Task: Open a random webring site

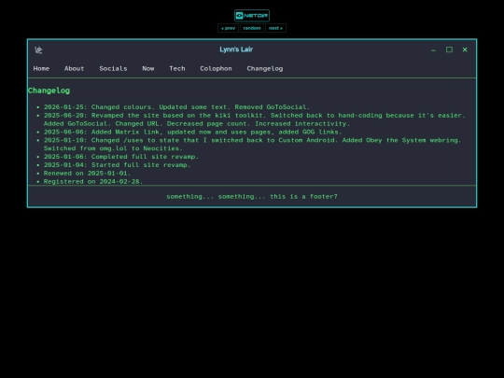Action: point(252,28)
